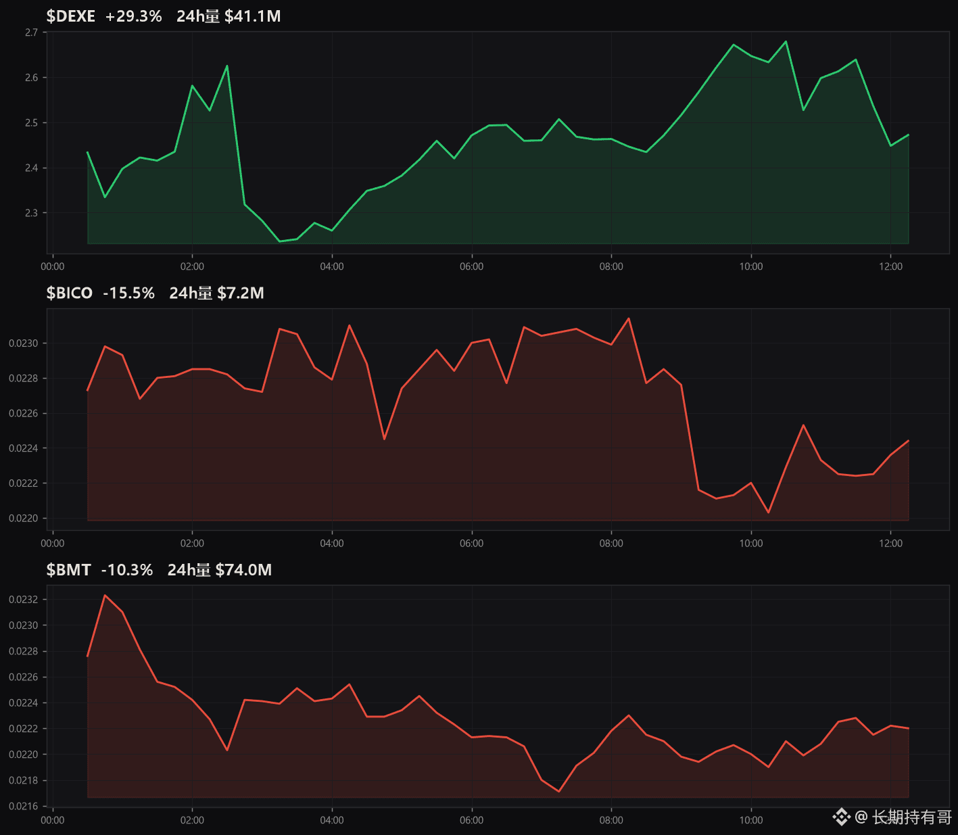Click the 0.0228 label on BMT axis
The width and height of the screenshot is (958, 835).
[x=24, y=652]
